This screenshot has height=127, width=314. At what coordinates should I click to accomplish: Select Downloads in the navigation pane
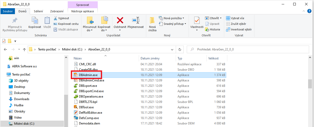click(x=22, y=99)
